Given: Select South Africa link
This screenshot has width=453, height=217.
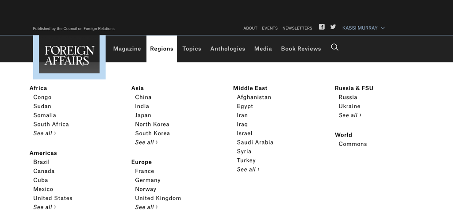Looking at the screenshot, I should point(51,124).
